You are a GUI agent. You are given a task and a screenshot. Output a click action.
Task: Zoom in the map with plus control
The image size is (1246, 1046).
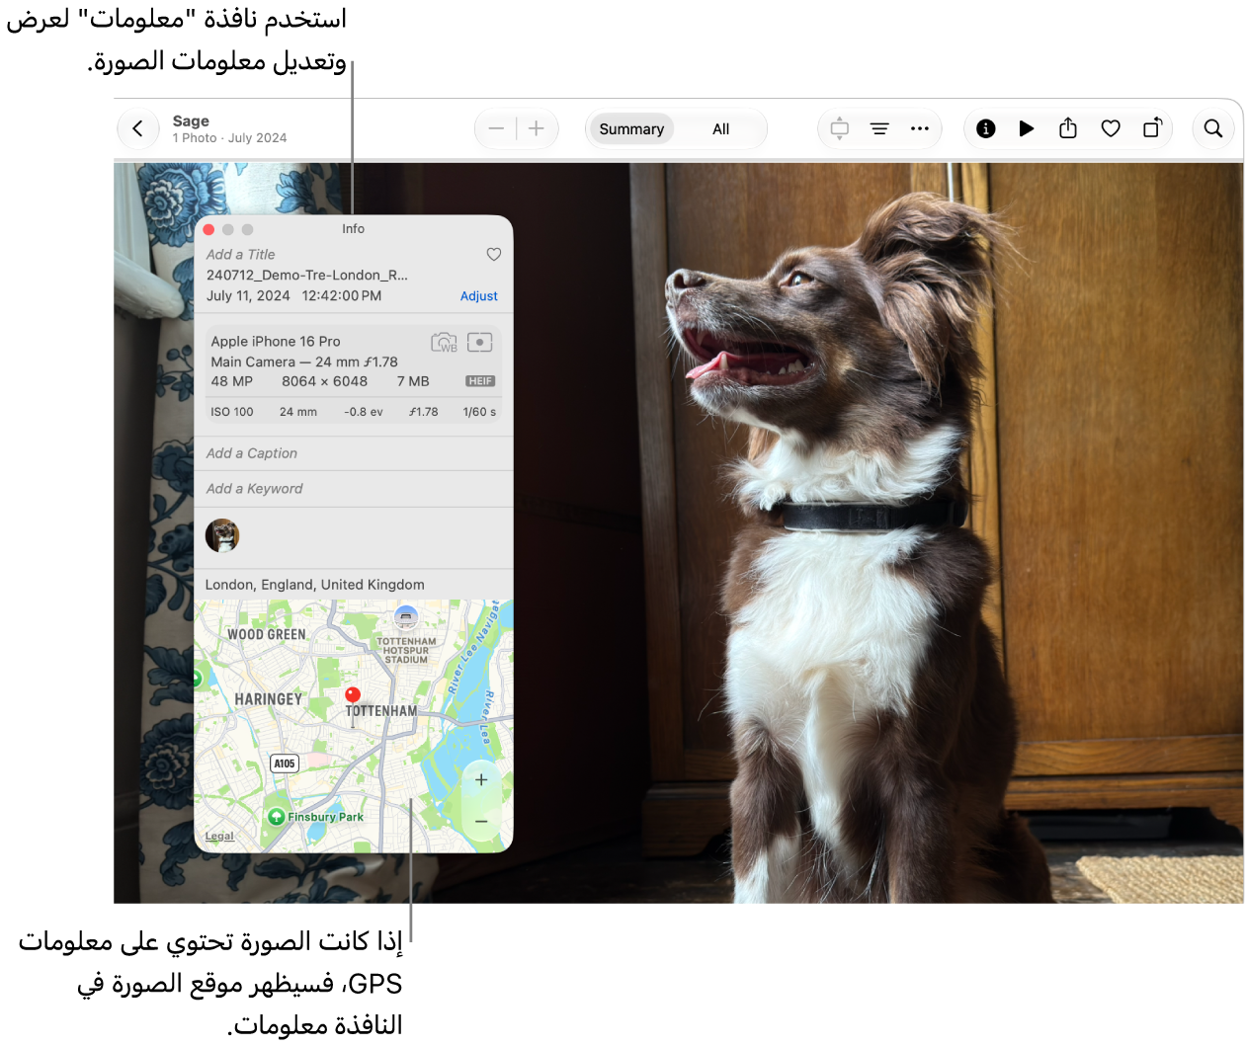click(x=481, y=780)
